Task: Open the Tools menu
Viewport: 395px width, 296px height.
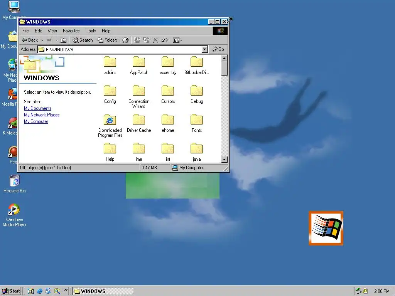Action: [x=91, y=31]
